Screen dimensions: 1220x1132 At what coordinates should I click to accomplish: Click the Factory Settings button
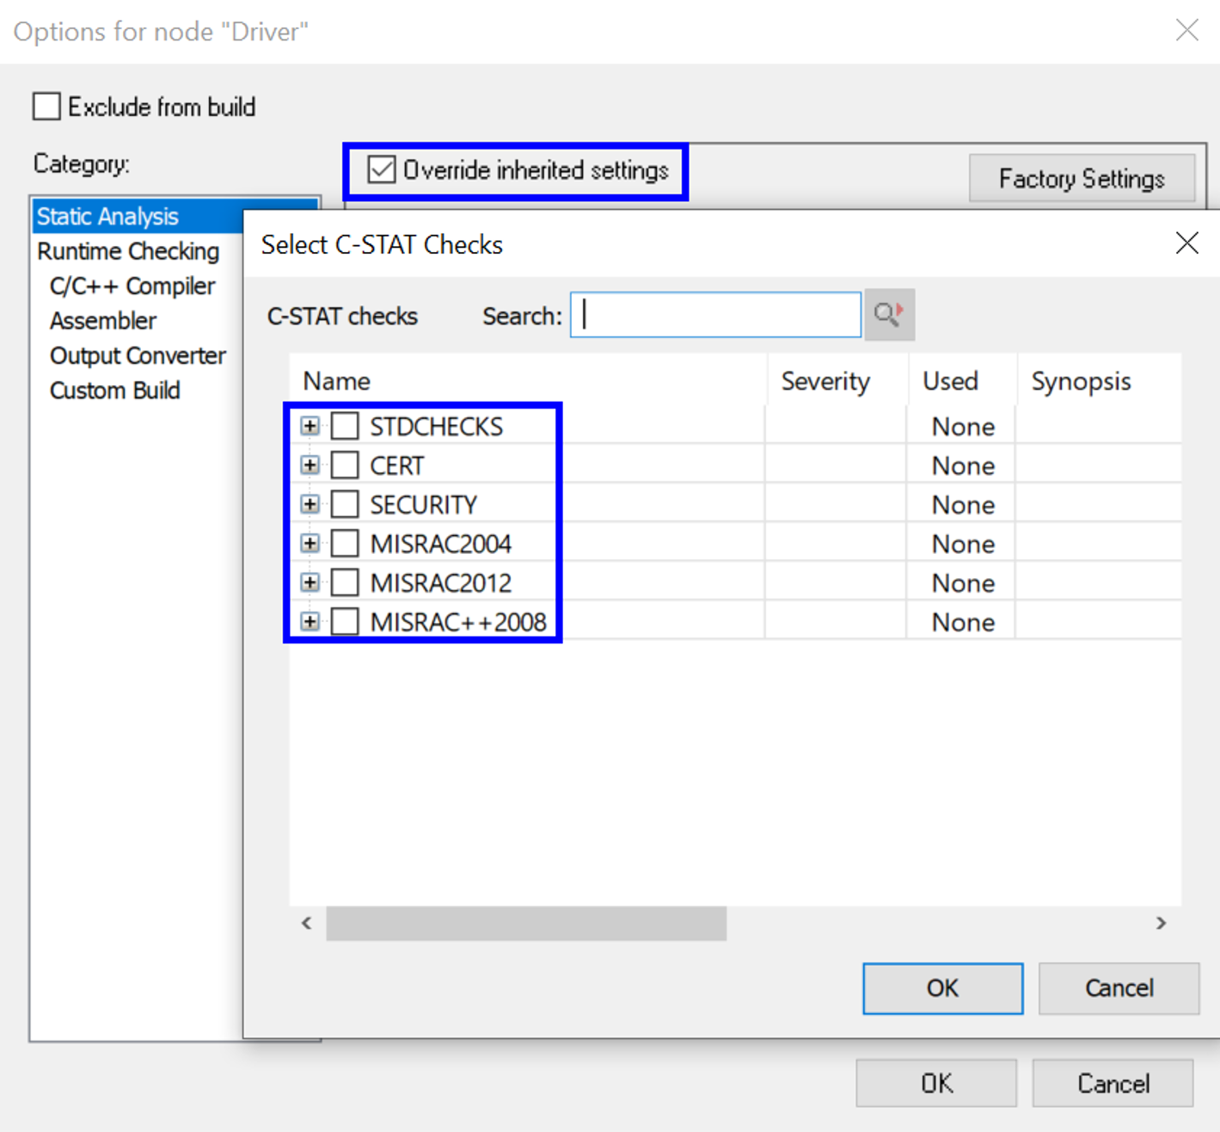[x=1082, y=178]
